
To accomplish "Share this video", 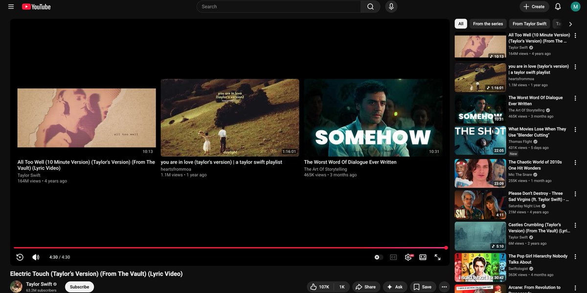I will pos(366,287).
